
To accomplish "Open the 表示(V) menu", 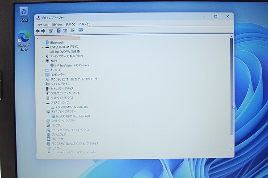I will [71, 24].
